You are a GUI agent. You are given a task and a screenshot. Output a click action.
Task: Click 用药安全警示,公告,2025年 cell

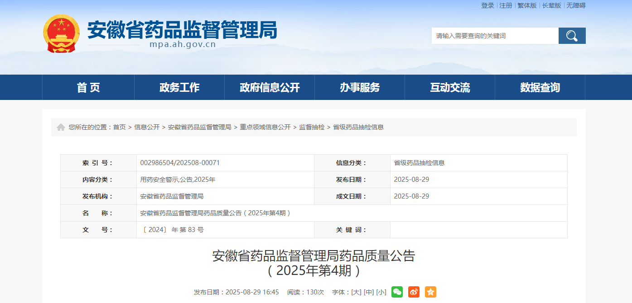(178, 180)
